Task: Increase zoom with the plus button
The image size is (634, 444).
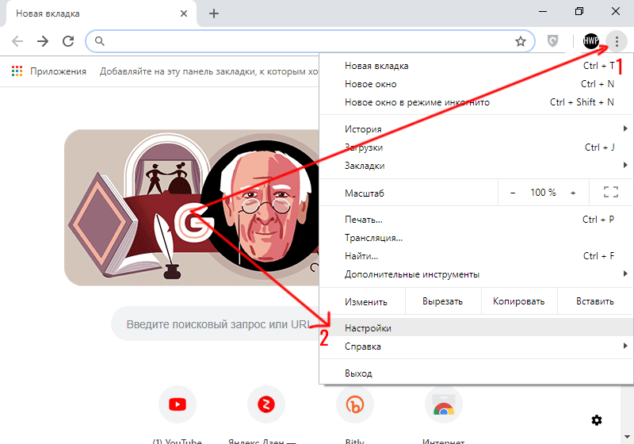Action: tap(573, 193)
